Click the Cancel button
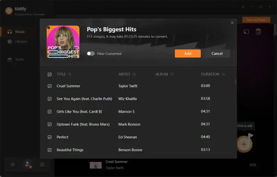This screenshot has width=277, height=177. [217, 53]
